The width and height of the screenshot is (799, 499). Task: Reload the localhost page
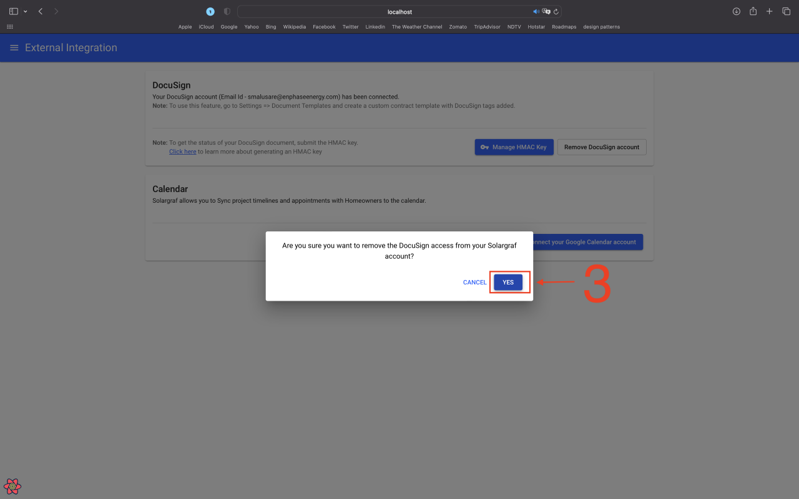[x=556, y=11]
